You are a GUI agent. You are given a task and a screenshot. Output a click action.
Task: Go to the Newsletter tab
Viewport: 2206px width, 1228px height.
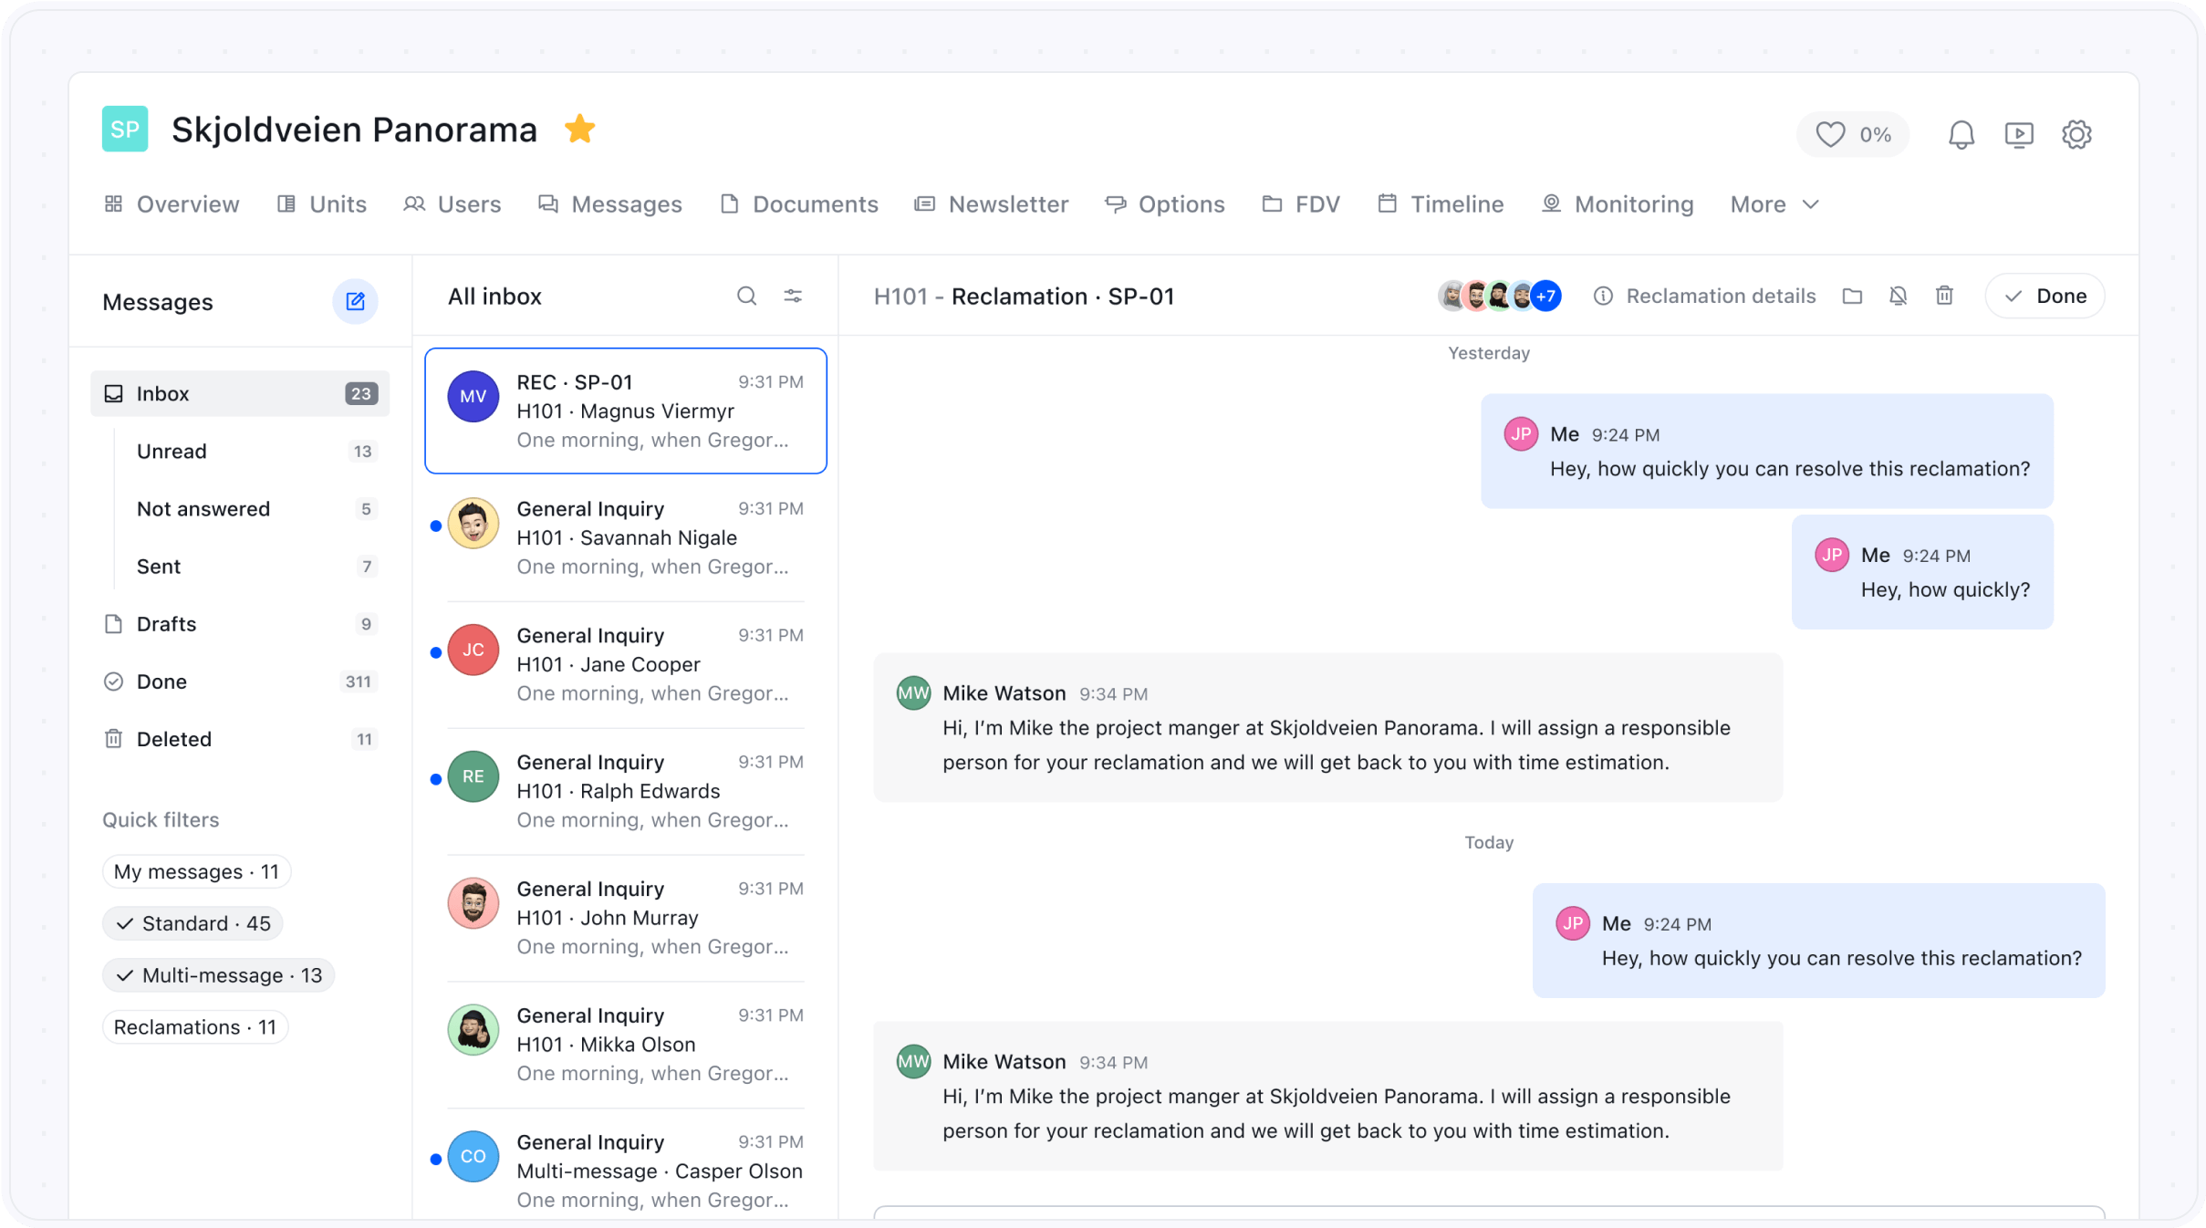(x=991, y=204)
